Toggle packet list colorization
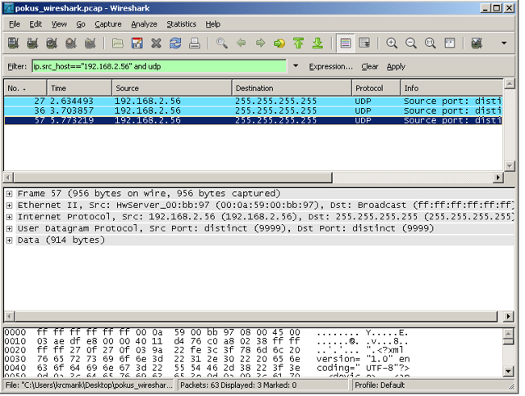 pos(346,43)
